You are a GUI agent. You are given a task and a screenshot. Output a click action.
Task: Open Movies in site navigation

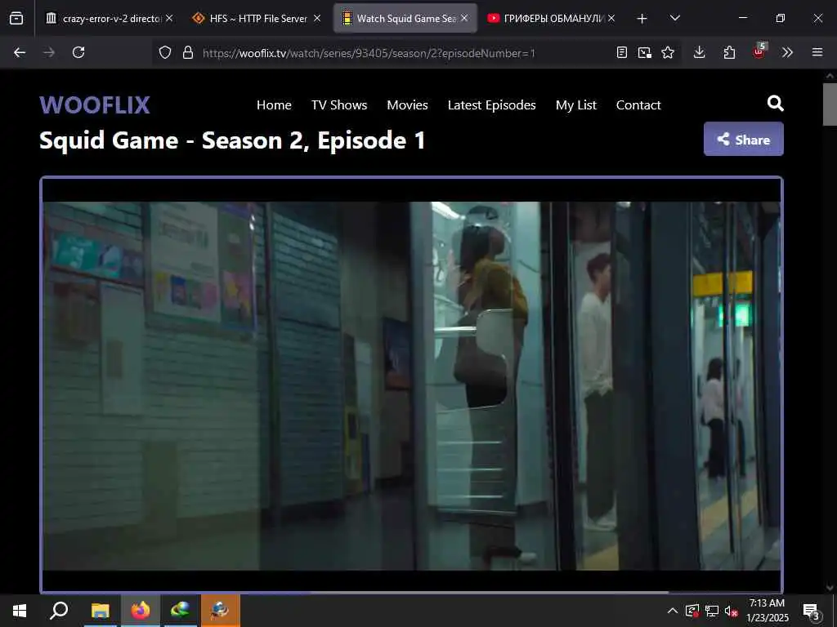407,105
